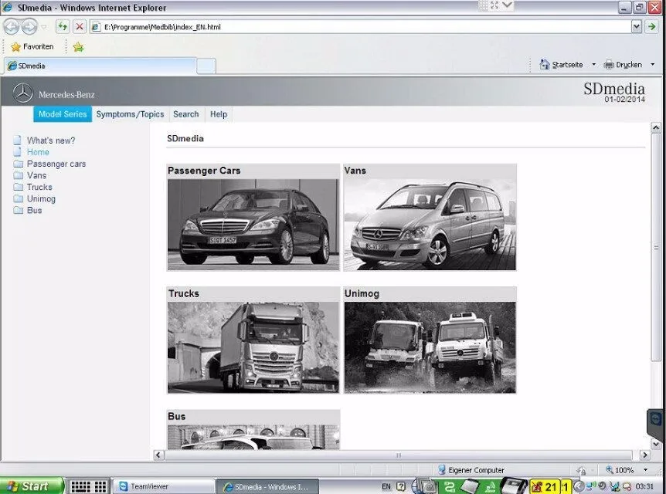Select the SDmedia browser tab
The height and width of the screenshot is (494, 666).
(100, 66)
